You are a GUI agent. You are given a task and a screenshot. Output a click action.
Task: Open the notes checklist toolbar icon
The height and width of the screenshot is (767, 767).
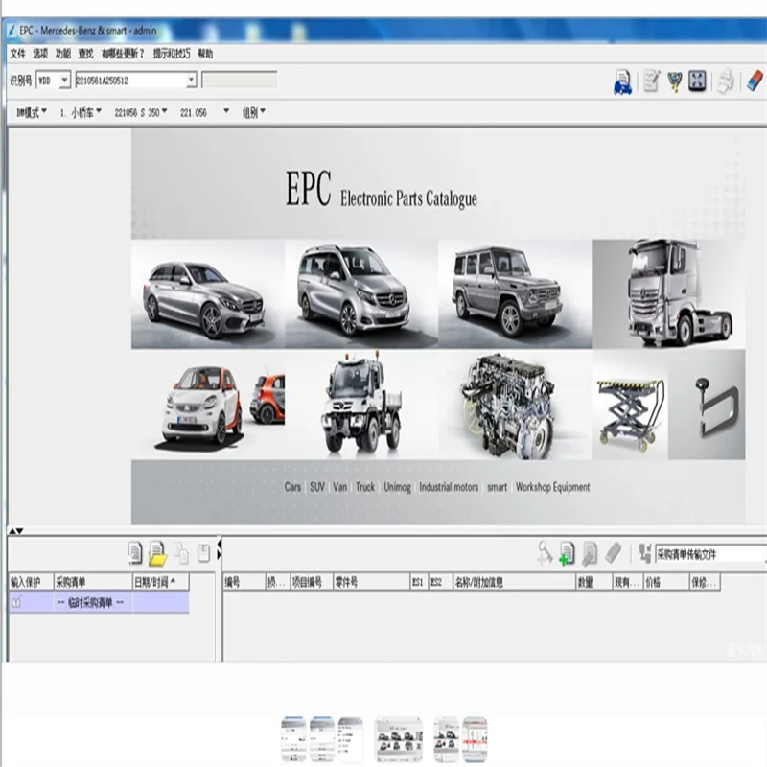click(x=651, y=81)
